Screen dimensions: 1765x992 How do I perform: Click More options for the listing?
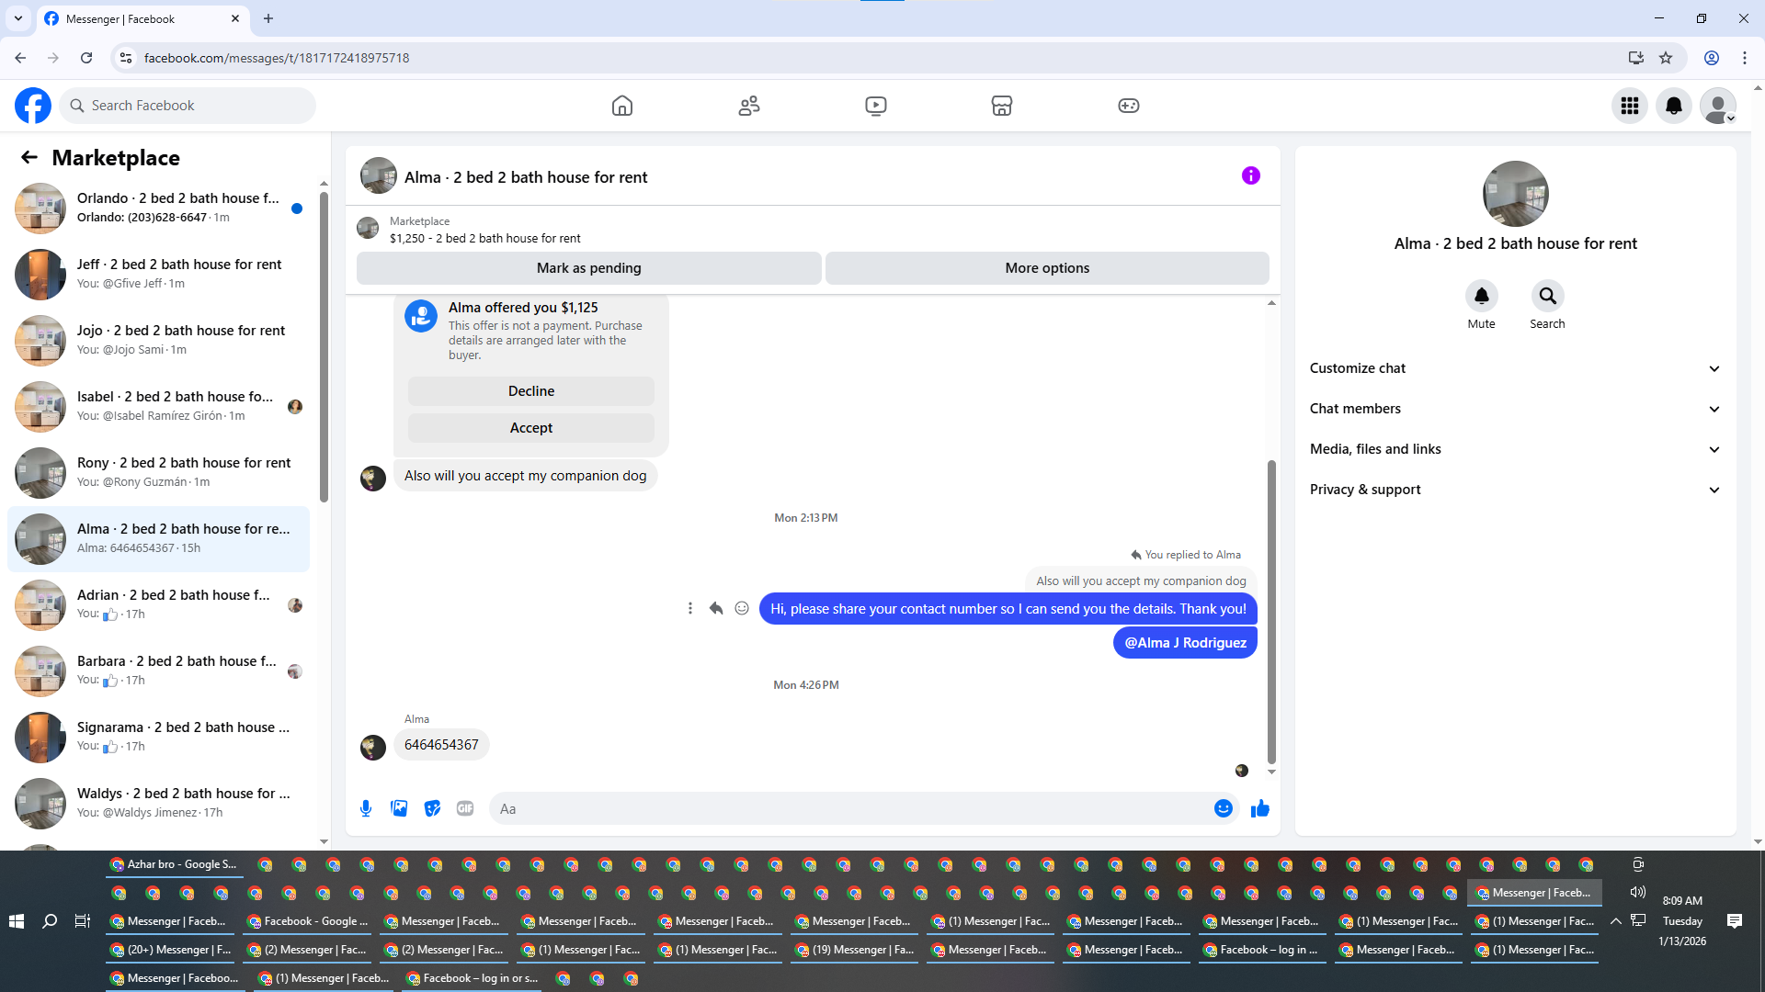pos(1046,268)
